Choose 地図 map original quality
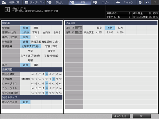The width and height of the screenshot is (159, 119). tap(30, 60)
